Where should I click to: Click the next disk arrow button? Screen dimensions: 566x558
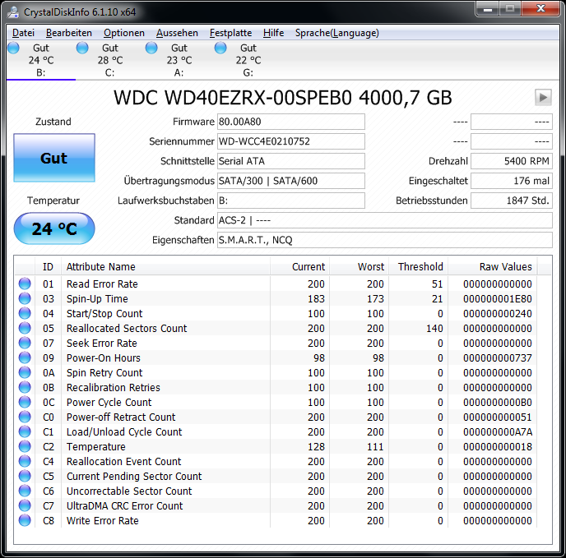(543, 98)
